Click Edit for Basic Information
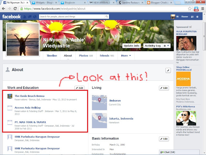The height and width of the screenshot is (155, 206). coord(164,139)
